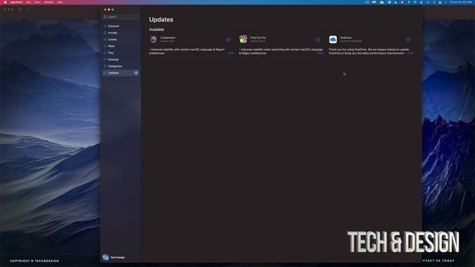475x267 pixels.
Task: Click the date and time in menu bar
Action: 461,2
